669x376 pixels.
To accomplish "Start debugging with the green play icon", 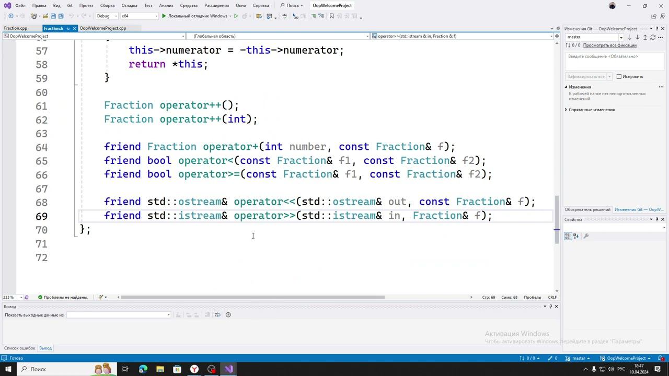I will pyautogui.click(x=164, y=16).
